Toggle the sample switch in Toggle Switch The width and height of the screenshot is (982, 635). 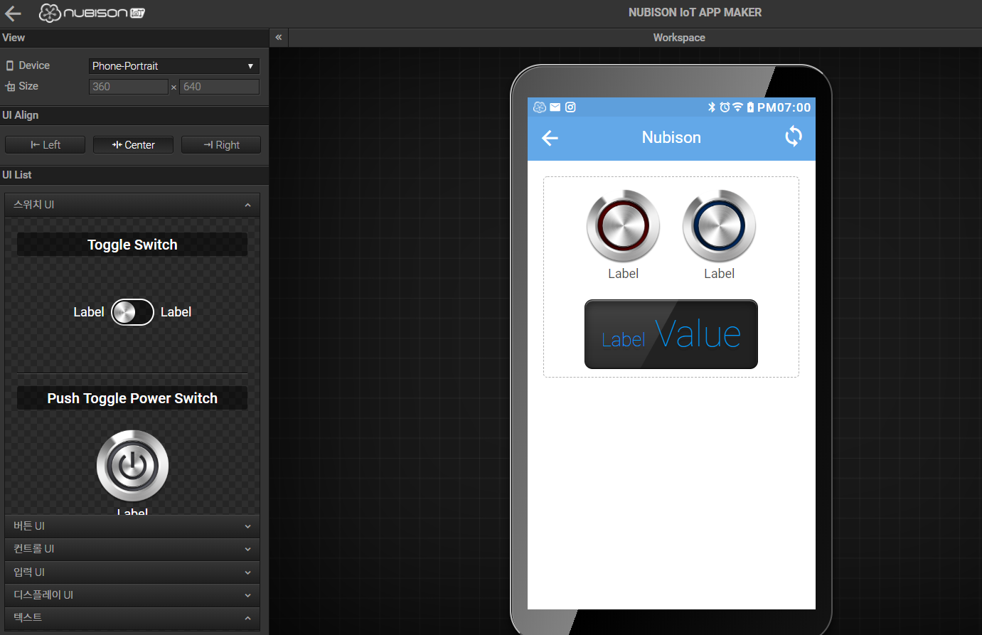132,312
